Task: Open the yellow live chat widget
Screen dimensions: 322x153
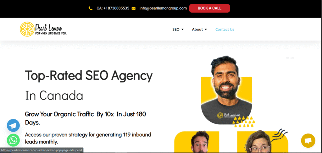Action: click(308, 140)
